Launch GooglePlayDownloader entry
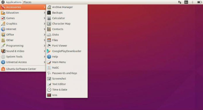The width and height of the screenshot is (203, 110). (x=67, y=51)
